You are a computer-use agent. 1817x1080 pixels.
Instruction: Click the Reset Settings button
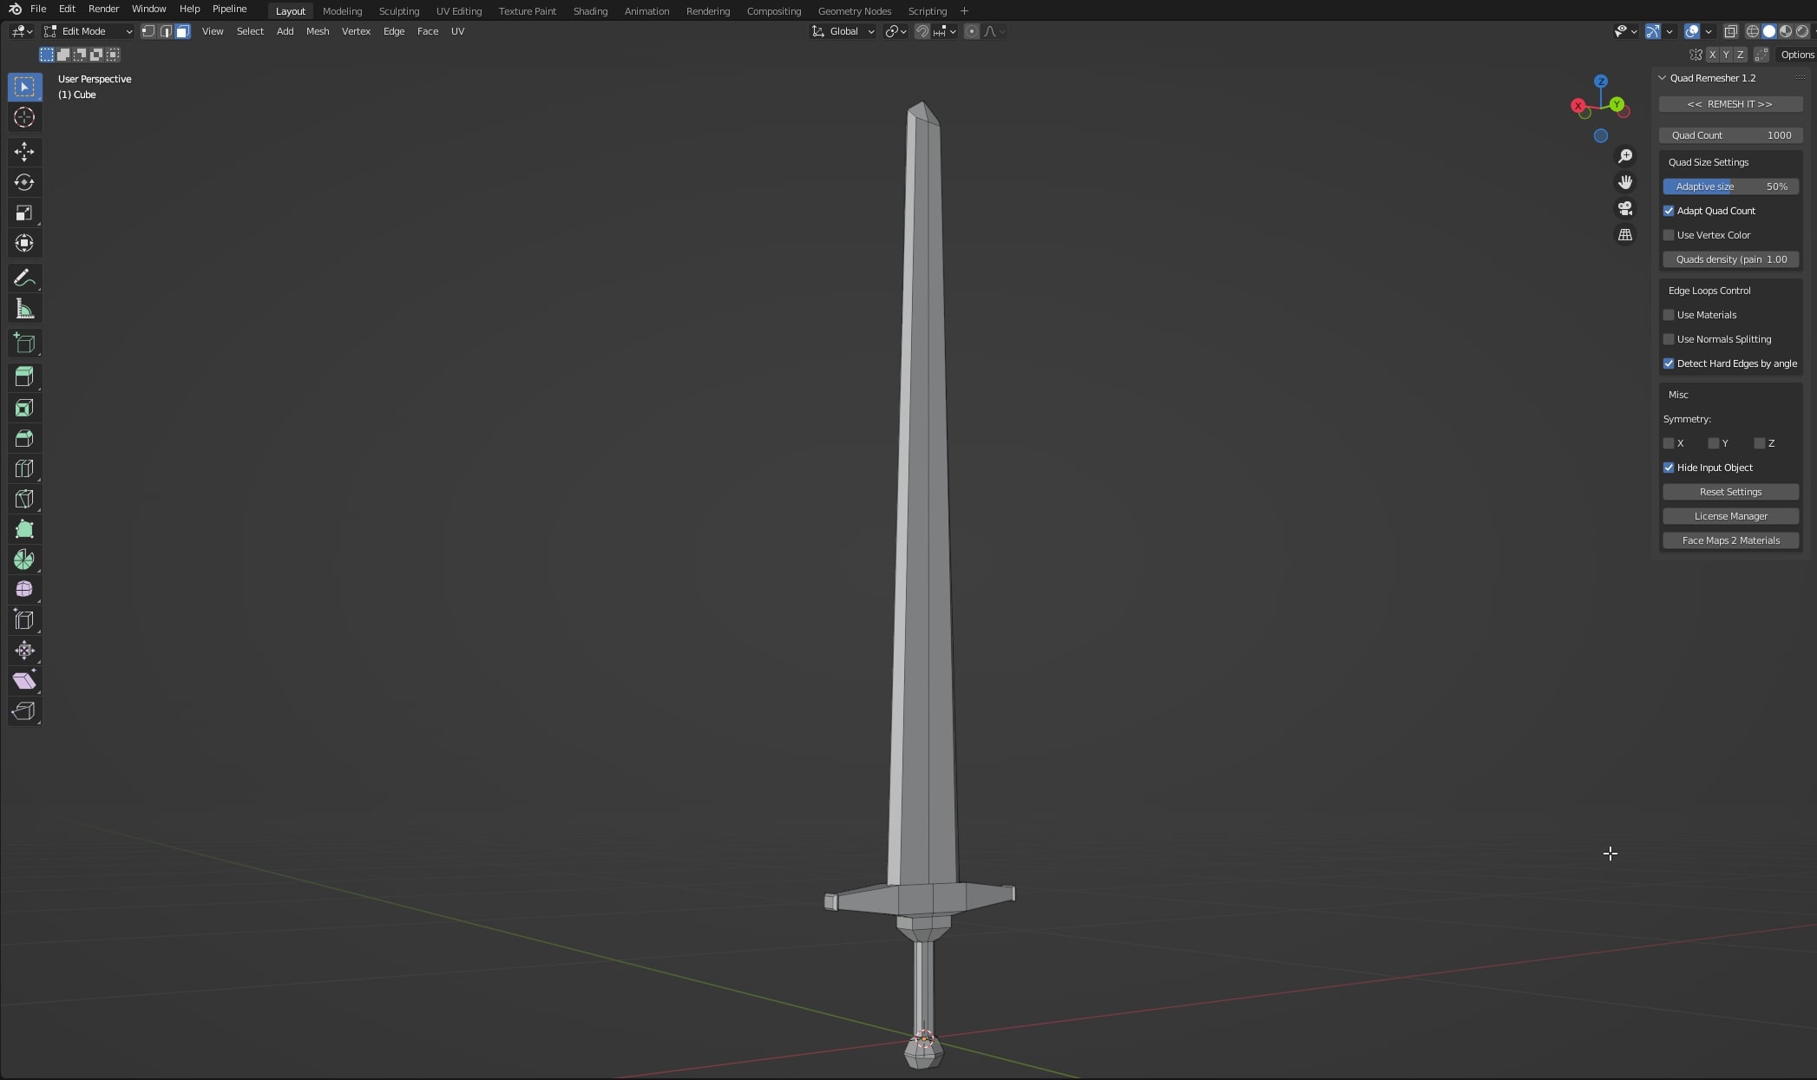[1730, 492]
